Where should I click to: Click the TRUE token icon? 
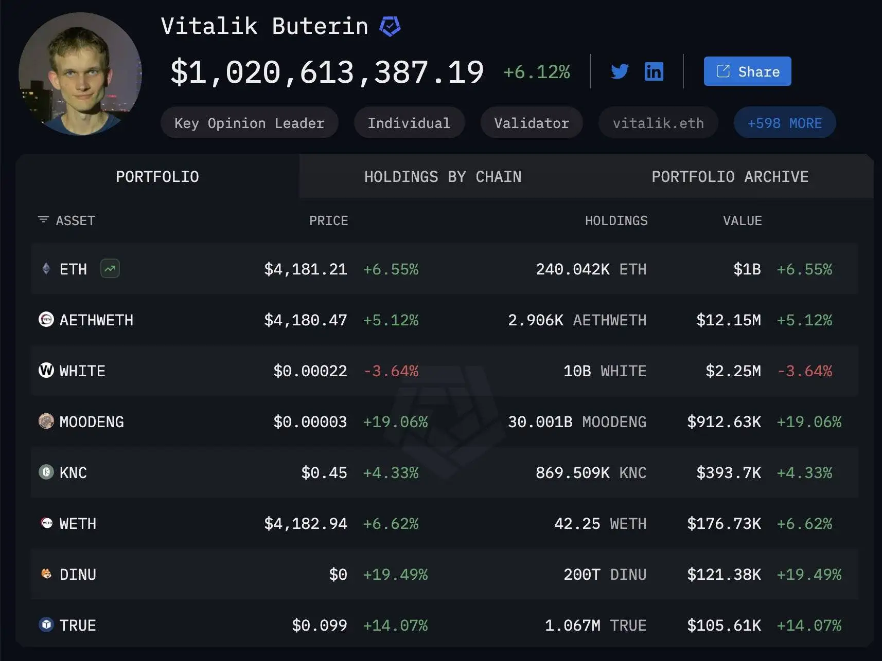point(46,625)
